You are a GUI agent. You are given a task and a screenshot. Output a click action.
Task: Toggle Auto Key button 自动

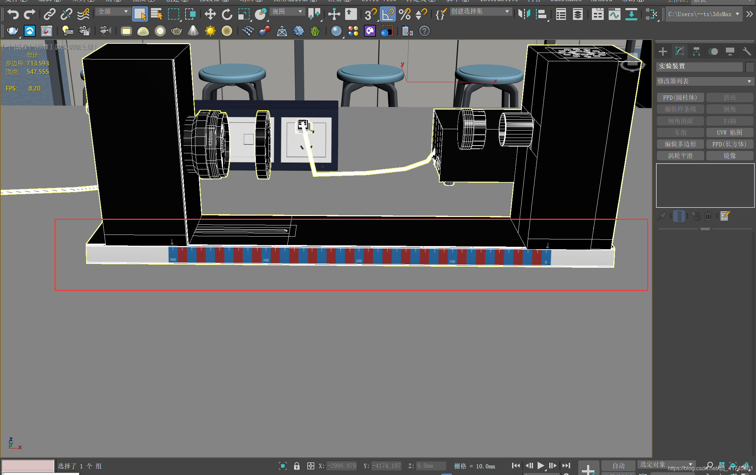pos(618,466)
